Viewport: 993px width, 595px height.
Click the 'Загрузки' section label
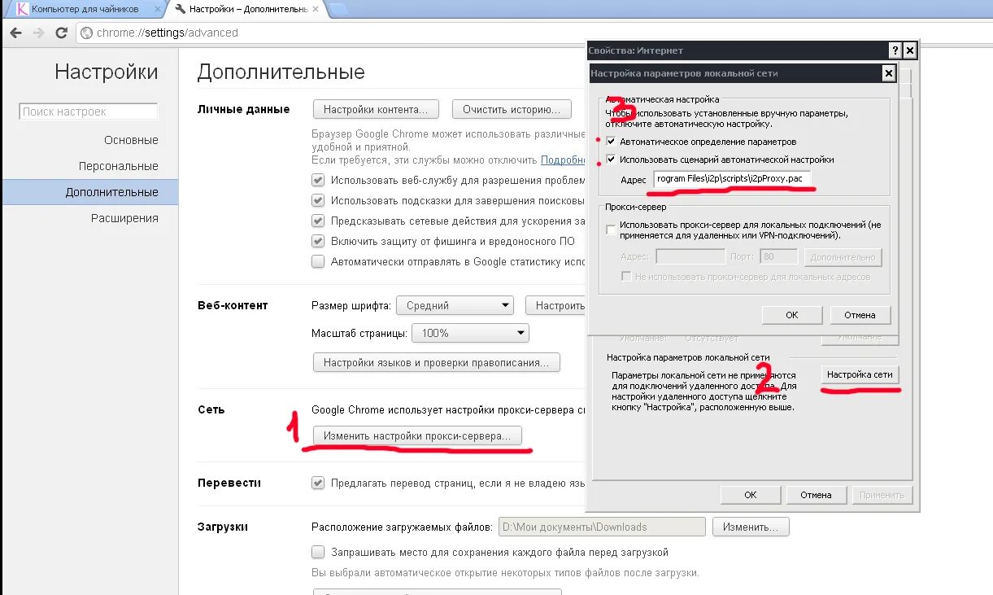(x=223, y=527)
